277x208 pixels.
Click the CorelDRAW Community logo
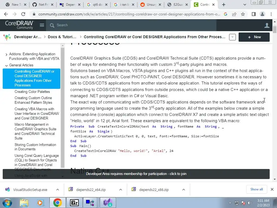tap(19, 25)
